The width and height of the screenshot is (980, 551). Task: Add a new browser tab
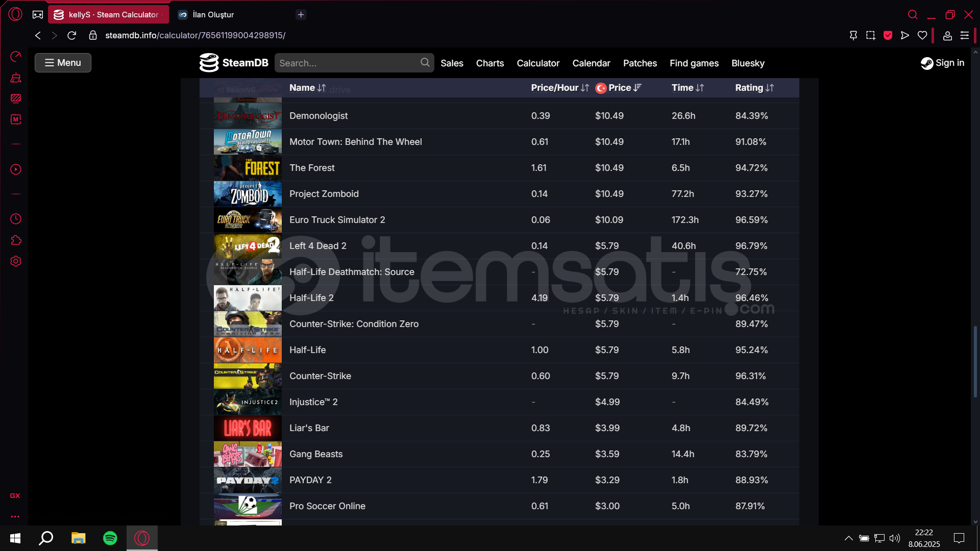point(301,14)
